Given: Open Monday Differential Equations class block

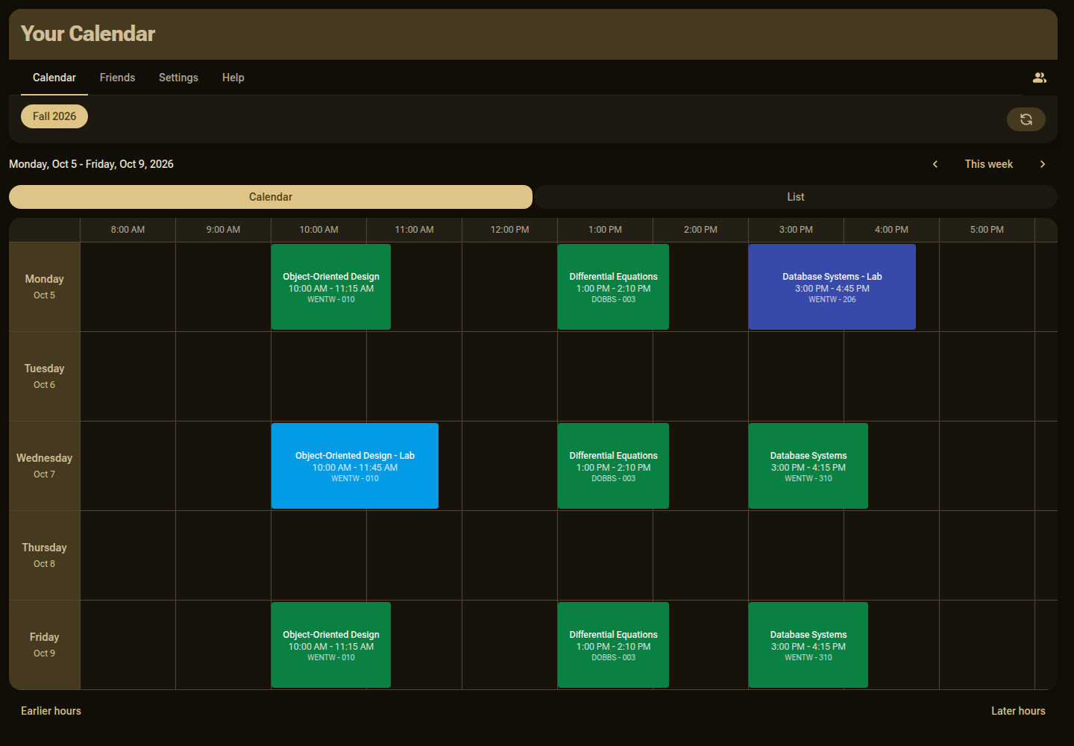Looking at the screenshot, I should click(x=613, y=287).
